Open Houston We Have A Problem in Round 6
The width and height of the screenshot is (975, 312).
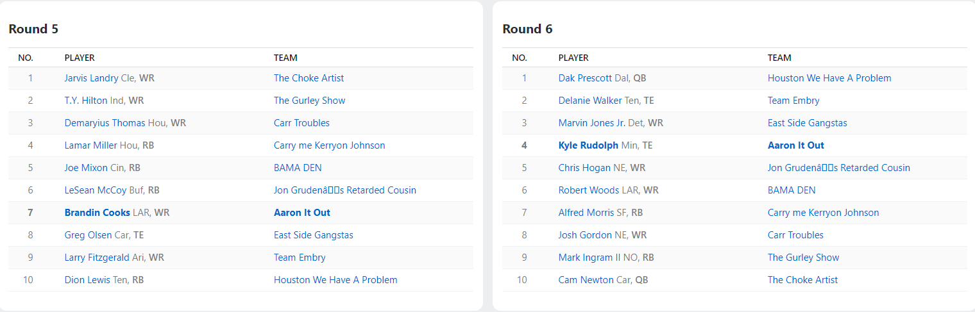829,78
